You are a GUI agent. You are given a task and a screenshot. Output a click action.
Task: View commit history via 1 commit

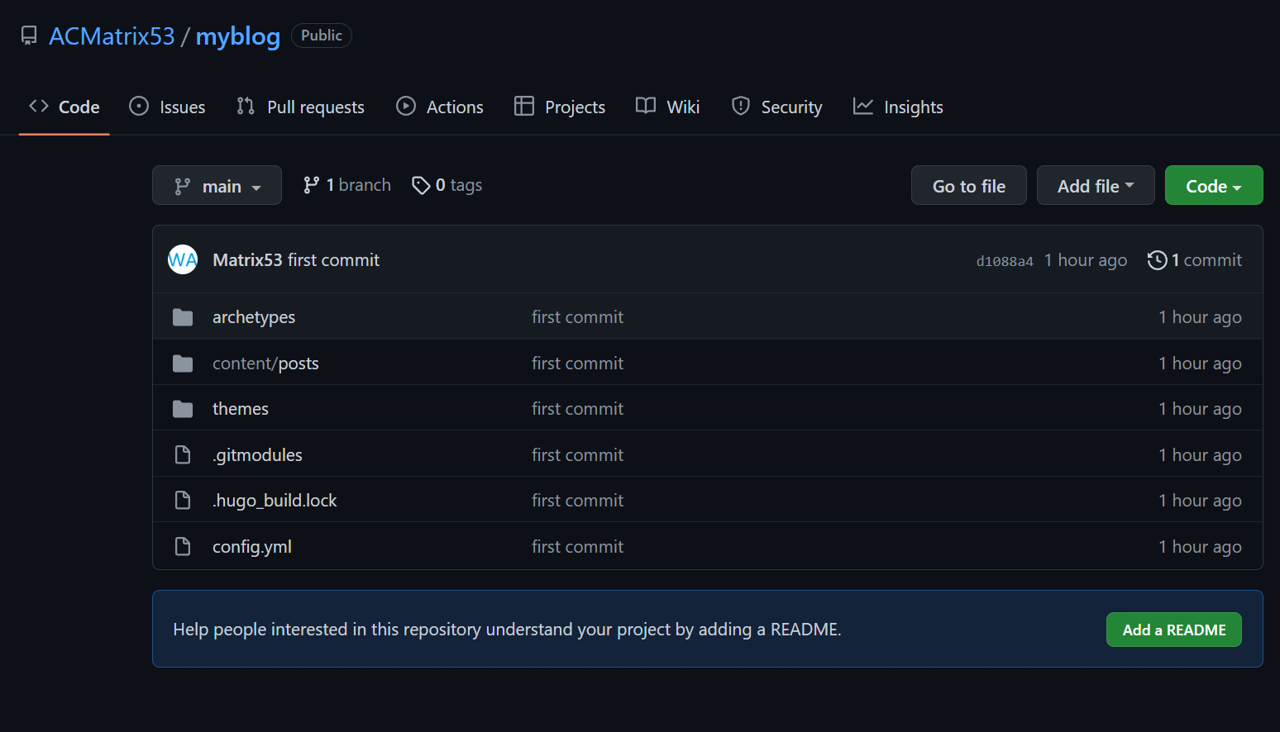tap(1195, 260)
